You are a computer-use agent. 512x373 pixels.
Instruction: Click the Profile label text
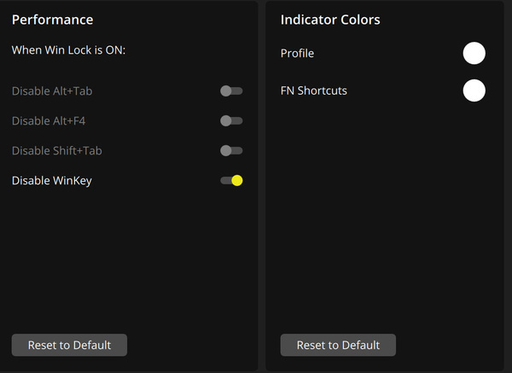(x=297, y=53)
